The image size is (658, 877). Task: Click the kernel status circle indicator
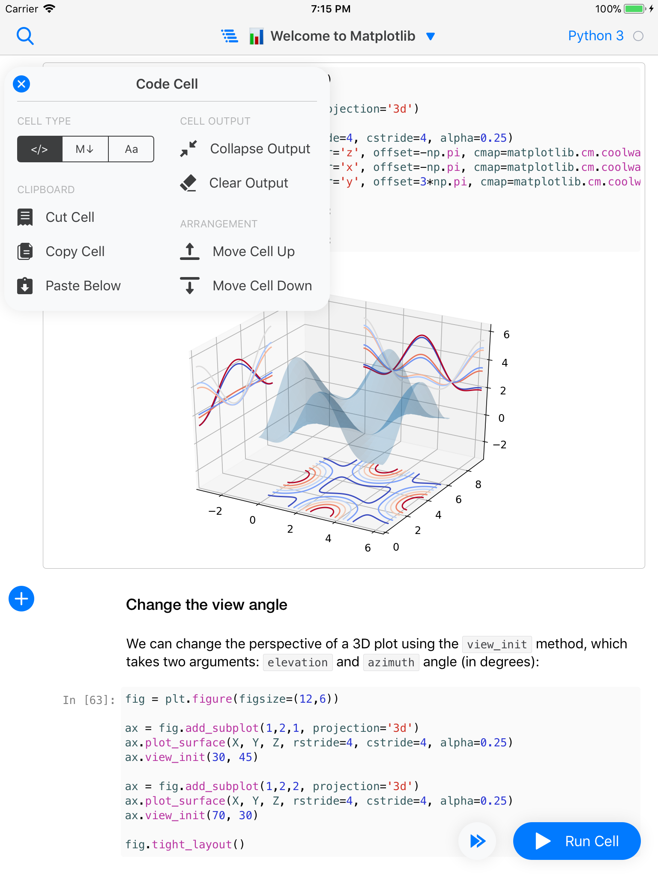tap(638, 36)
